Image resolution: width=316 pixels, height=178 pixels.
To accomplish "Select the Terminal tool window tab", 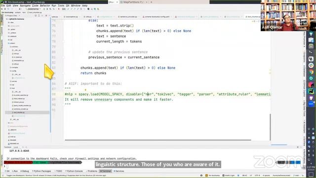I will click(x=105, y=171).
